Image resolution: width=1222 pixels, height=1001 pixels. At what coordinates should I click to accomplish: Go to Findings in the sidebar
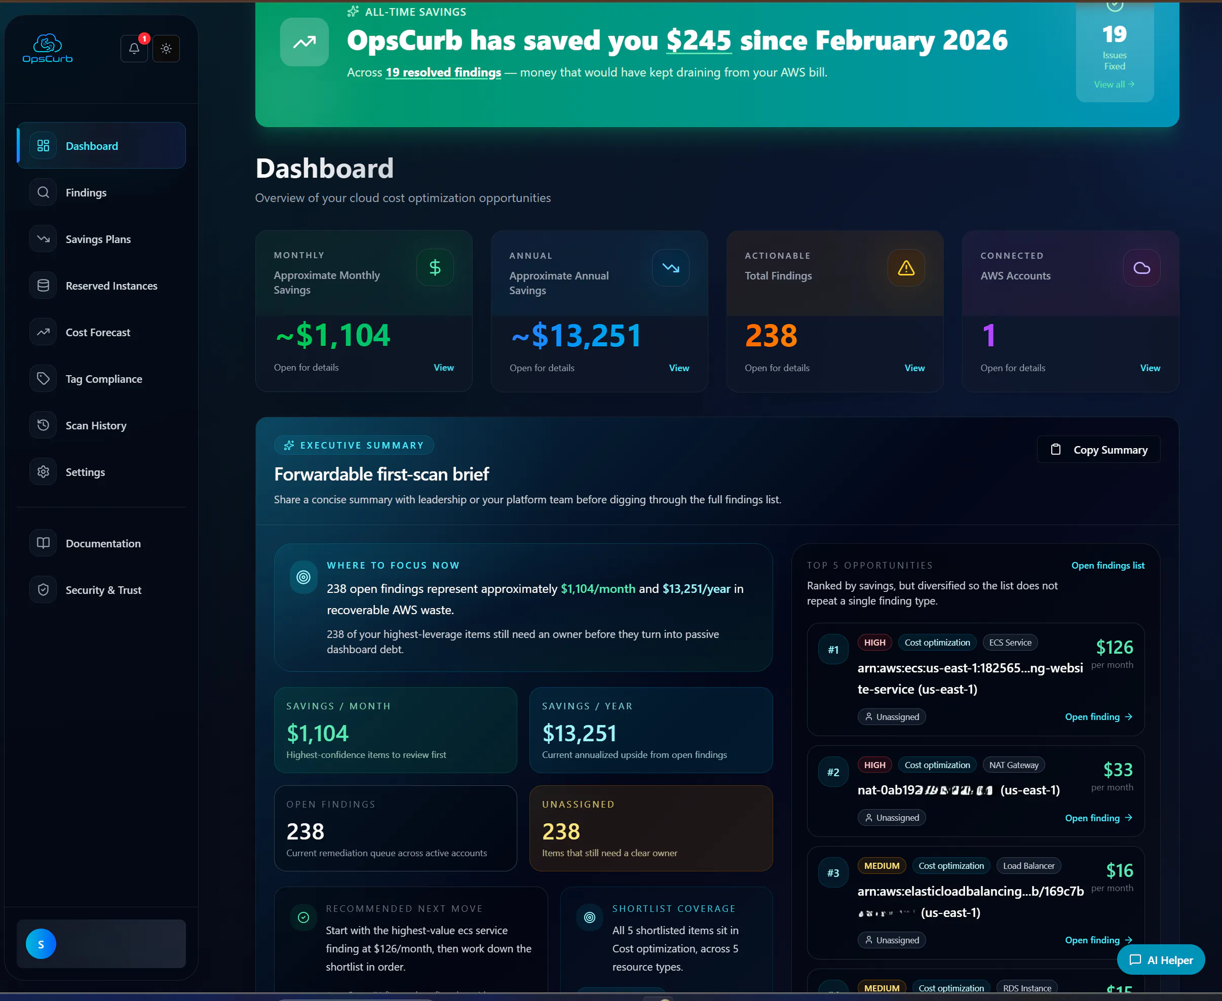coord(101,192)
